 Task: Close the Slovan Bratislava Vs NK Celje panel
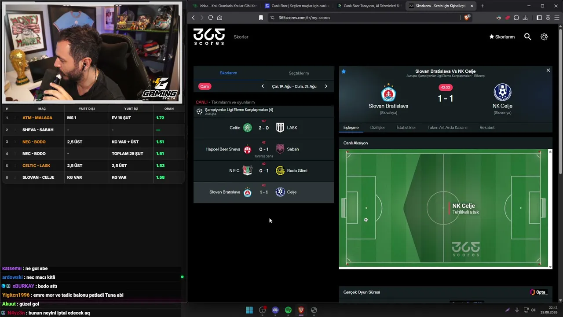coord(548,70)
